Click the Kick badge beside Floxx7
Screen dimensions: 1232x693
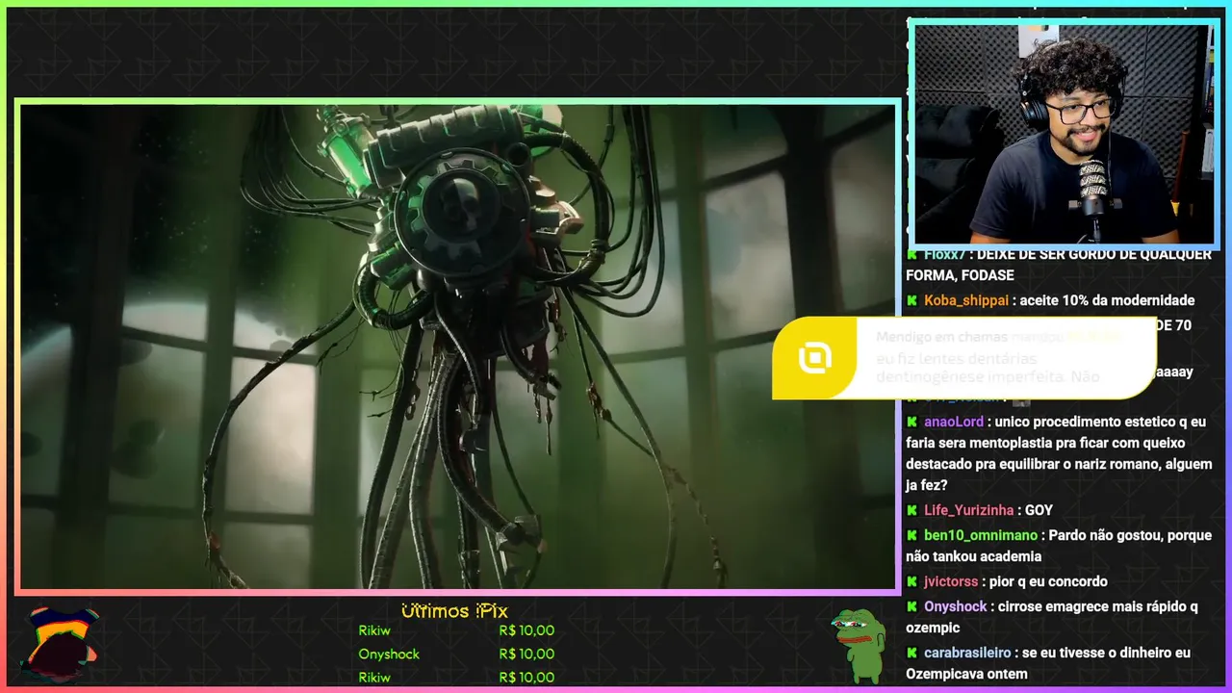coord(911,255)
